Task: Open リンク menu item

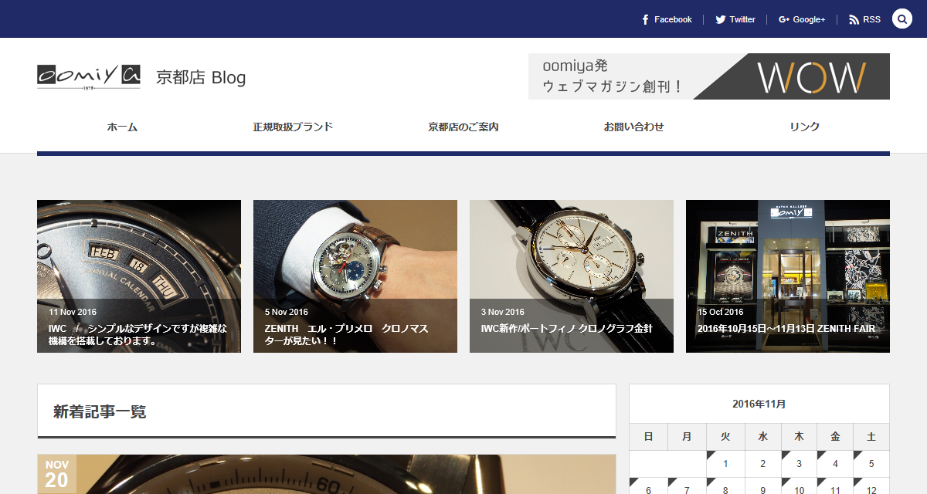Action: click(x=804, y=127)
